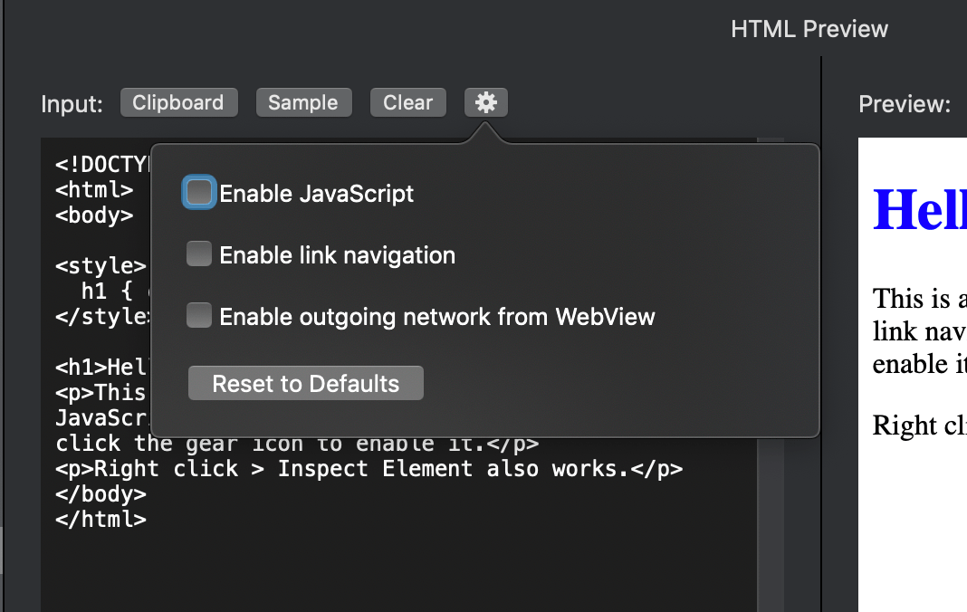Image resolution: width=967 pixels, height=612 pixels.
Task: Click the Preview: label on the right
Action: point(904,103)
